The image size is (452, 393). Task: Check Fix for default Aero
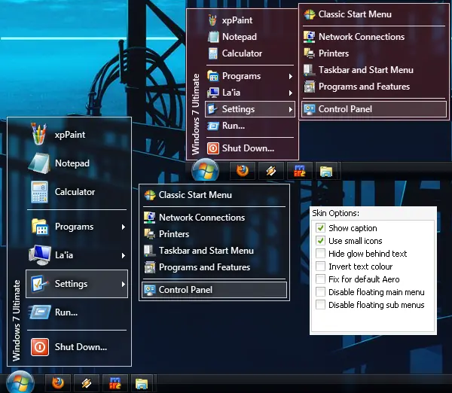(x=320, y=279)
